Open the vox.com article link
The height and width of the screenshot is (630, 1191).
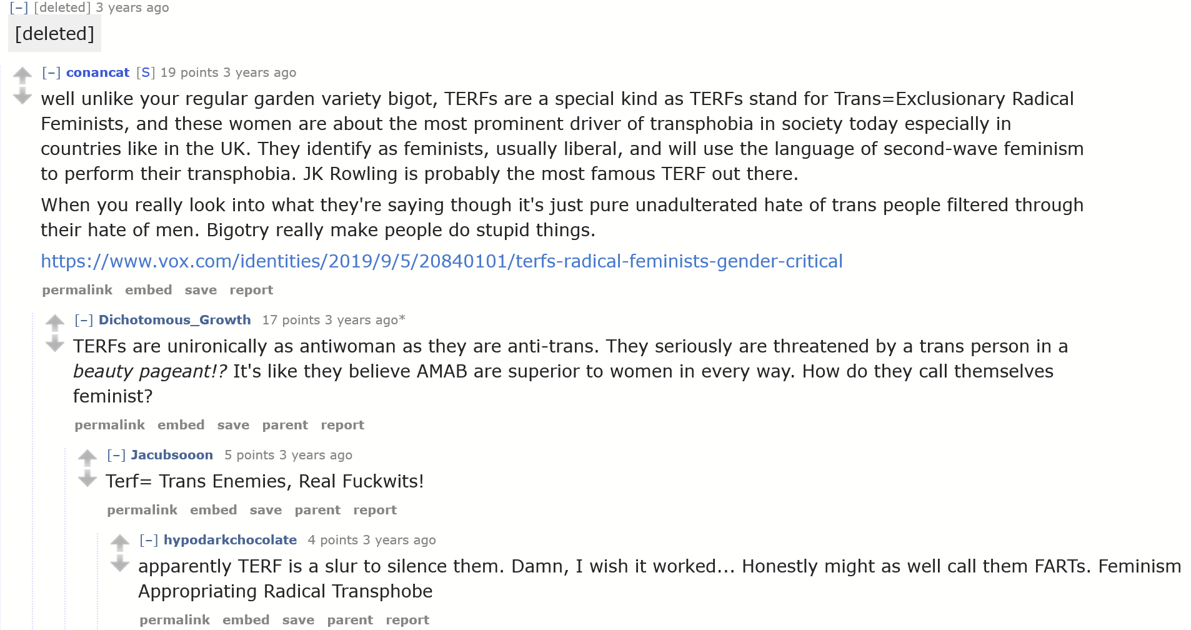pos(441,261)
